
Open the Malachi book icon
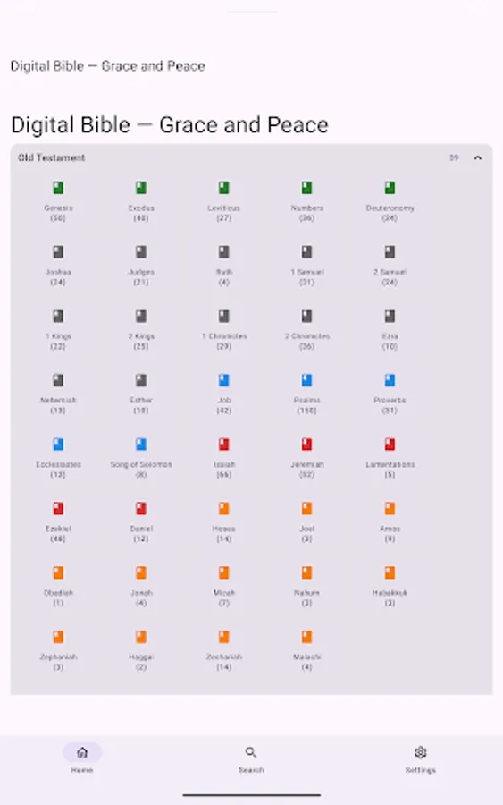click(x=306, y=637)
